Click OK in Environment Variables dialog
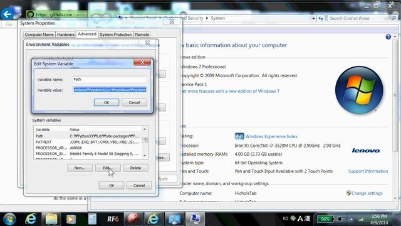Image resolution: width=401 pixels, height=226 pixels. (112, 185)
